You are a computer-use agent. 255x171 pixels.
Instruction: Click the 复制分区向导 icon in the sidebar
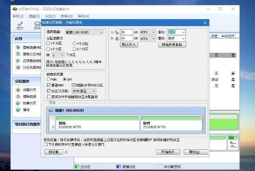(x=18, y=54)
